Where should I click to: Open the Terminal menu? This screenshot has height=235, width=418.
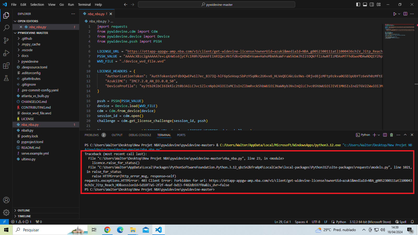tap(84, 4)
